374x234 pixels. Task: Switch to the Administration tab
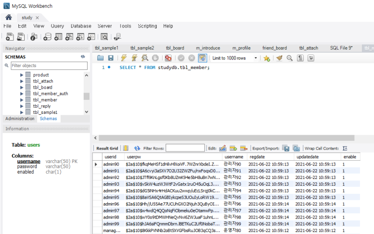point(20,119)
